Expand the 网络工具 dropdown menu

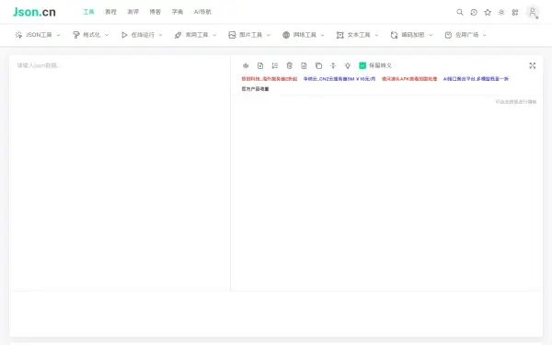click(303, 35)
